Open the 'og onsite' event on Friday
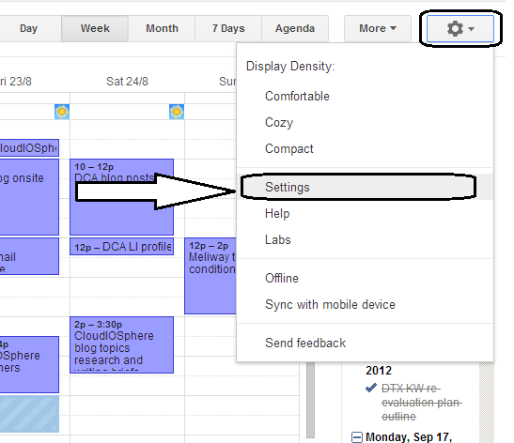514x443 pixels. click(x=29, y=197)
